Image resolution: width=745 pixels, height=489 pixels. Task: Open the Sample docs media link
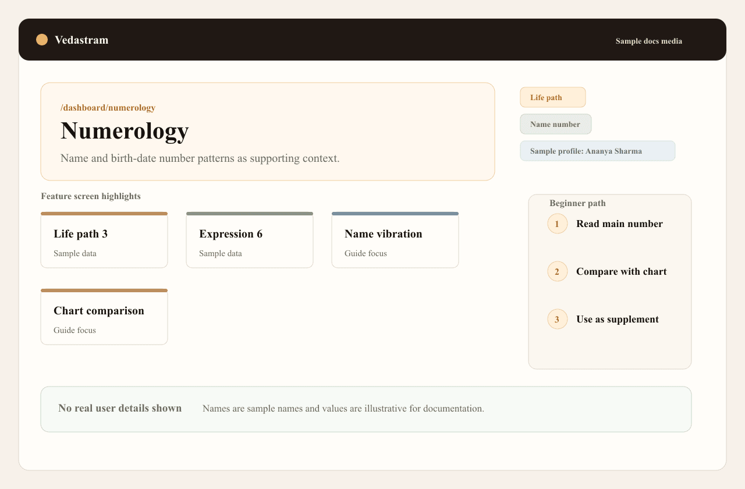(649, 41)
